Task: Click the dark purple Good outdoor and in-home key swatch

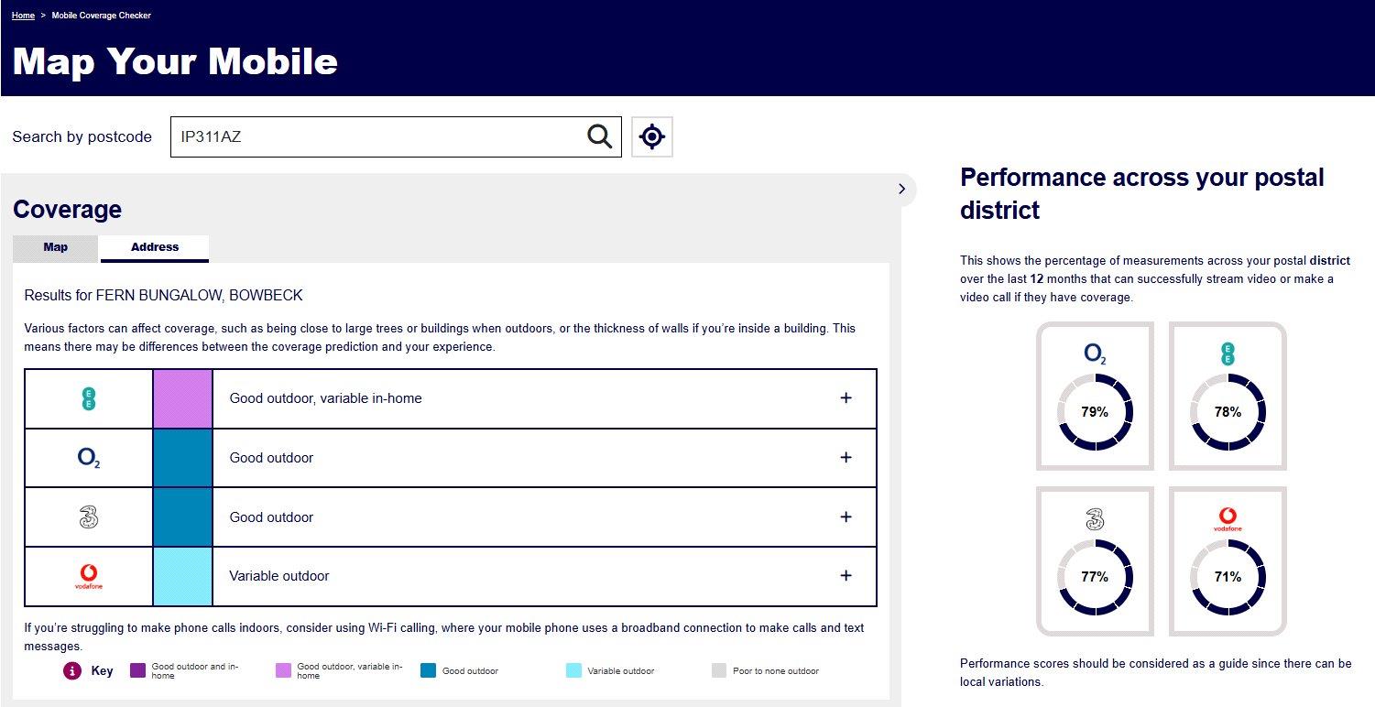Action: [x=138, y=670]
